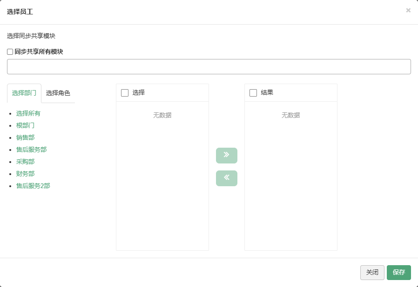Screen dimensions: 418x287
Task: Click the 同步共享所有模块 label text
Action: 39,52
